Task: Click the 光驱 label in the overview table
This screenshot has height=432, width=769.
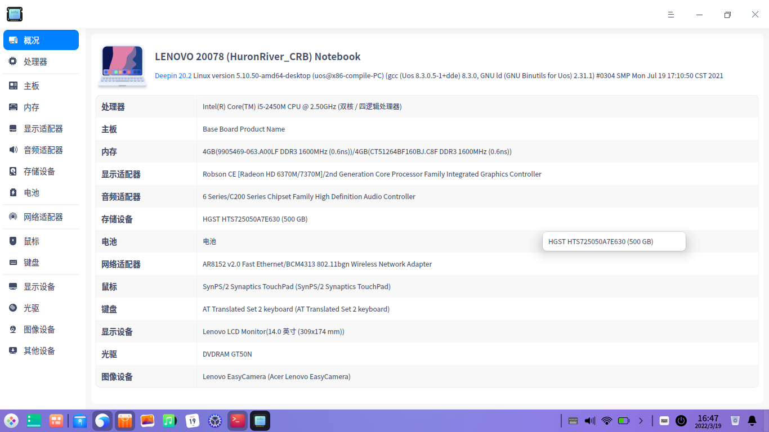Action: [x=109, y=354]
